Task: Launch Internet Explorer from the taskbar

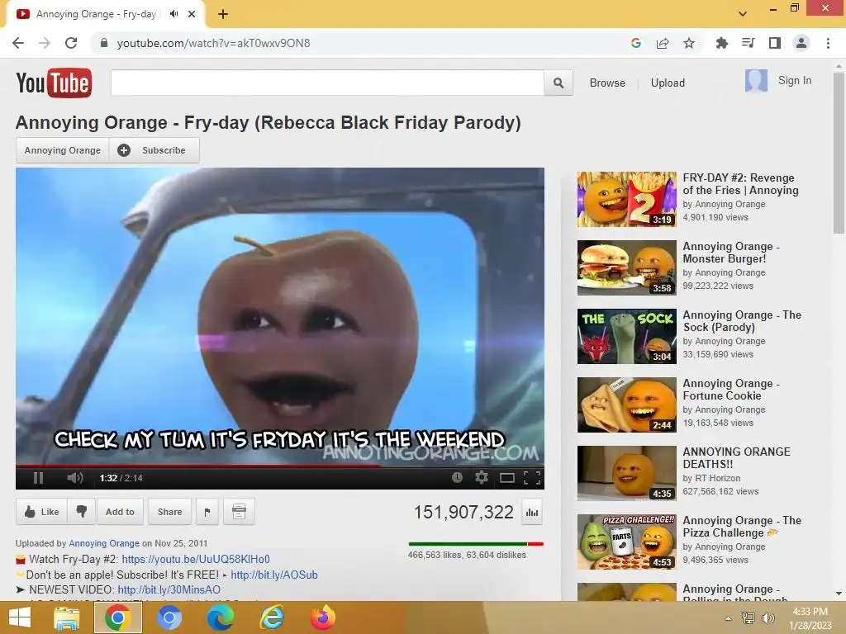Action: coord(272,617)
